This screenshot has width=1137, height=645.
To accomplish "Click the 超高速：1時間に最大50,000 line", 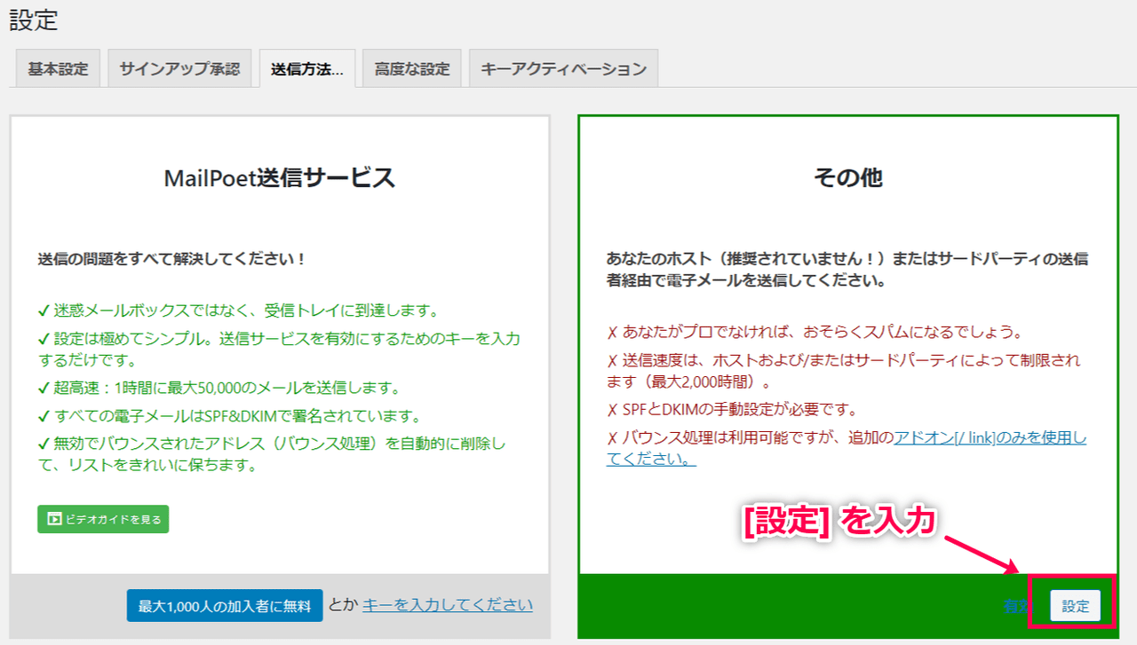I will coord(219,389).
